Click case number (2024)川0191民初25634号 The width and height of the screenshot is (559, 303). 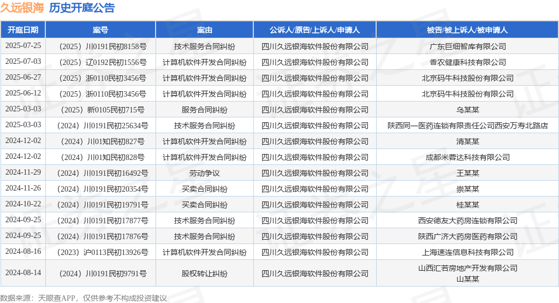point(102,126)
